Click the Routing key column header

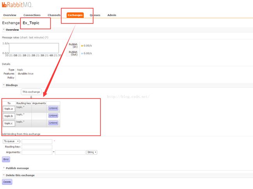(24, 103)
